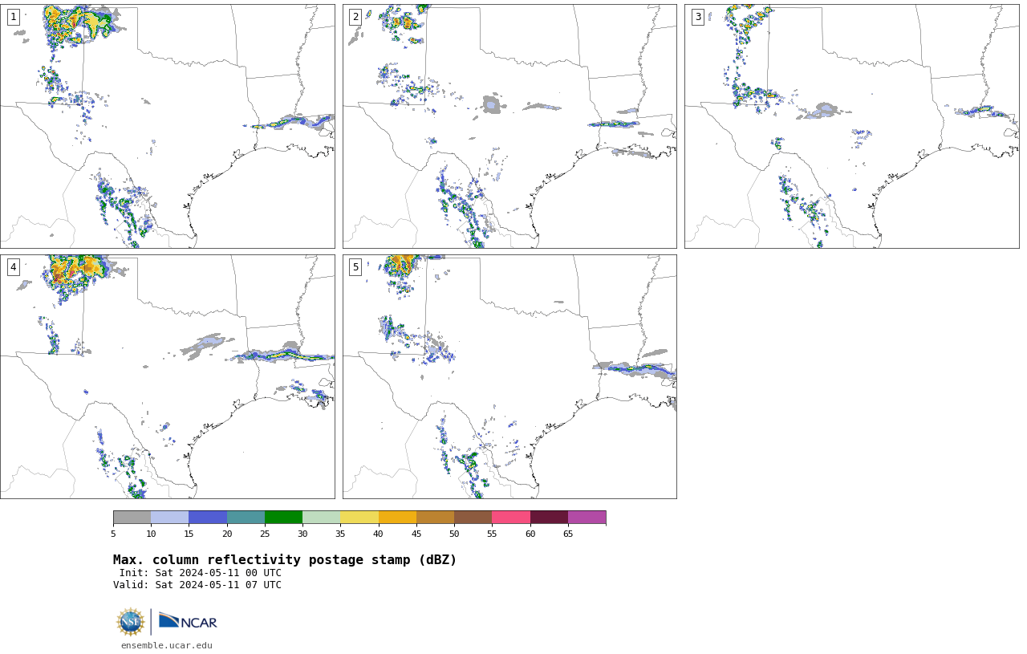Screen dimensions: 1027x654
Task: Open ensemble member 5 reflectivity map
Action: (509, 376)
